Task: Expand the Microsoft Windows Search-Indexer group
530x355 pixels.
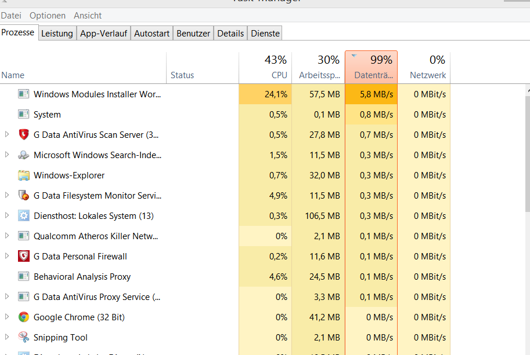Action: coord(7,155)
